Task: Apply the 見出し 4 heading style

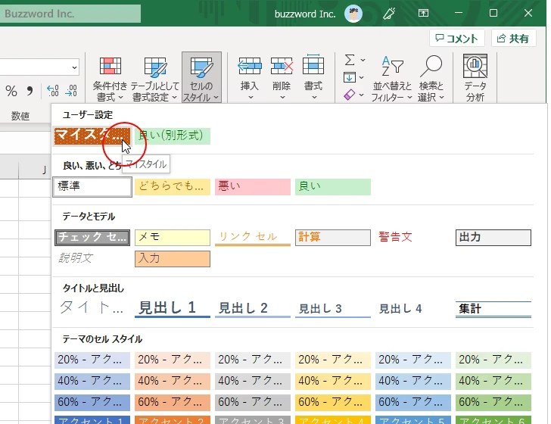Action: point(413,308)
